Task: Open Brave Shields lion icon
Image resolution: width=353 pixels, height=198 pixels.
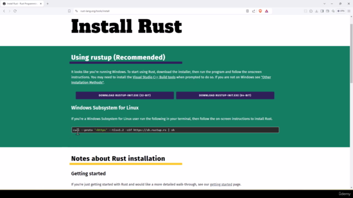Action: click(260, 11)
